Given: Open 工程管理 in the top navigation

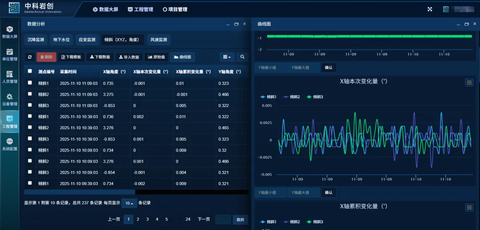Looking at the screenshot, I should click(140, 9).
